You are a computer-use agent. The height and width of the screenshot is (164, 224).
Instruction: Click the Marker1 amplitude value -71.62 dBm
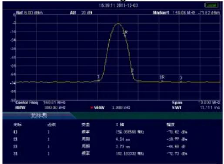pos(209,13)
